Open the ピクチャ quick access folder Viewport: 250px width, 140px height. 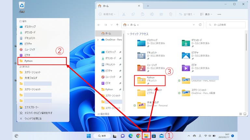196,55
